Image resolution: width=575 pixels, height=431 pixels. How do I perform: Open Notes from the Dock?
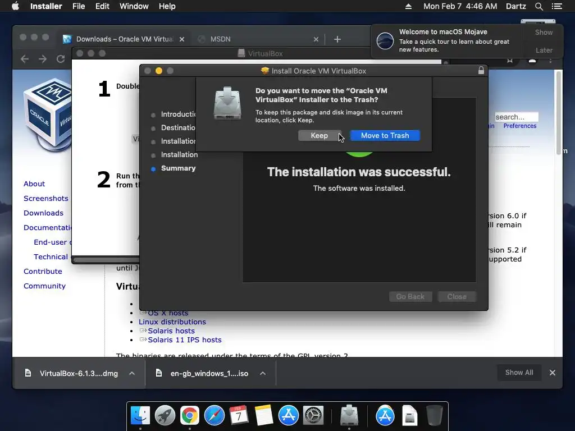point(264,416)
